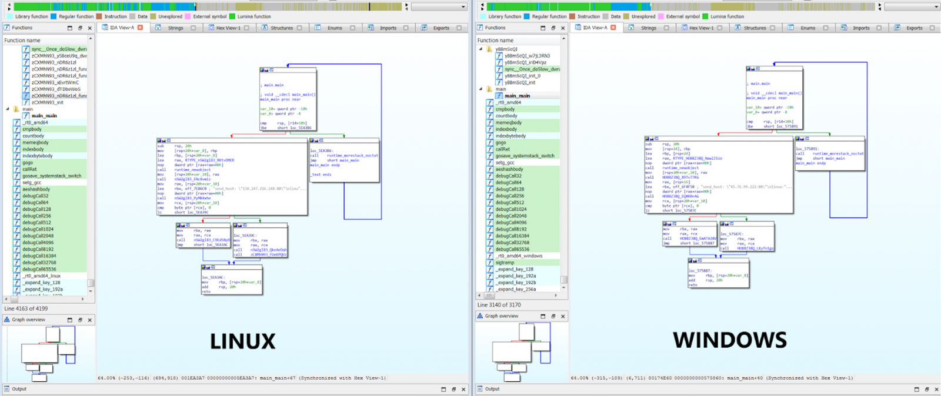
Task: Collapse the y88mScQI folder in the right Functions tree
Action: [481, 49]
